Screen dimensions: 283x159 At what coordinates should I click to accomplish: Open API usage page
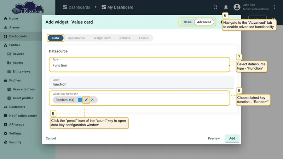14,125
